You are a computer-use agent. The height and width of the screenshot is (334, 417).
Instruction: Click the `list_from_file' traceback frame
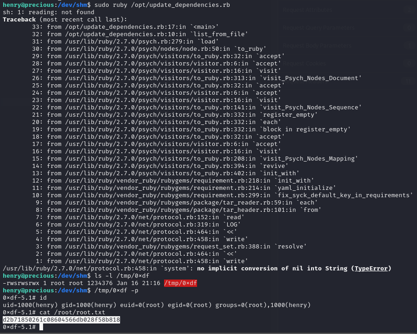point(140,34)
